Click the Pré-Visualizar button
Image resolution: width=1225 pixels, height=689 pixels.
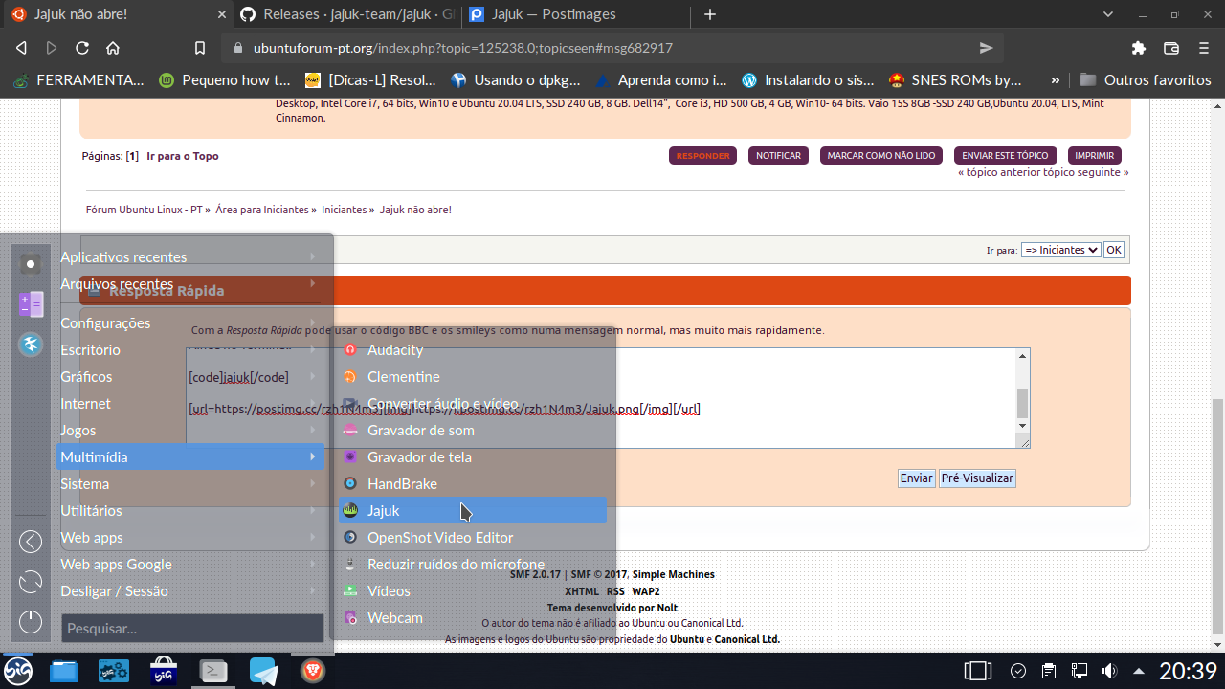[x=977, y=478]
